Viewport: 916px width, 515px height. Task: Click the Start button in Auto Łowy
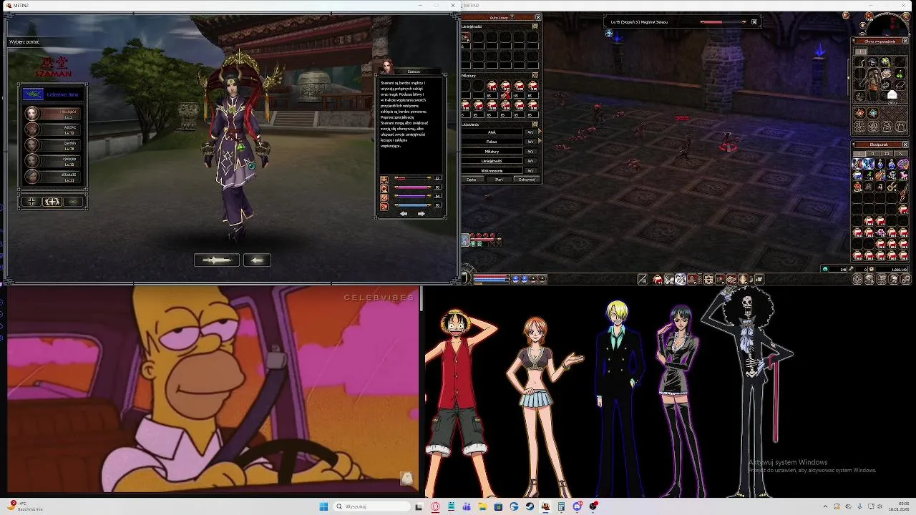(x=499, y=180)
